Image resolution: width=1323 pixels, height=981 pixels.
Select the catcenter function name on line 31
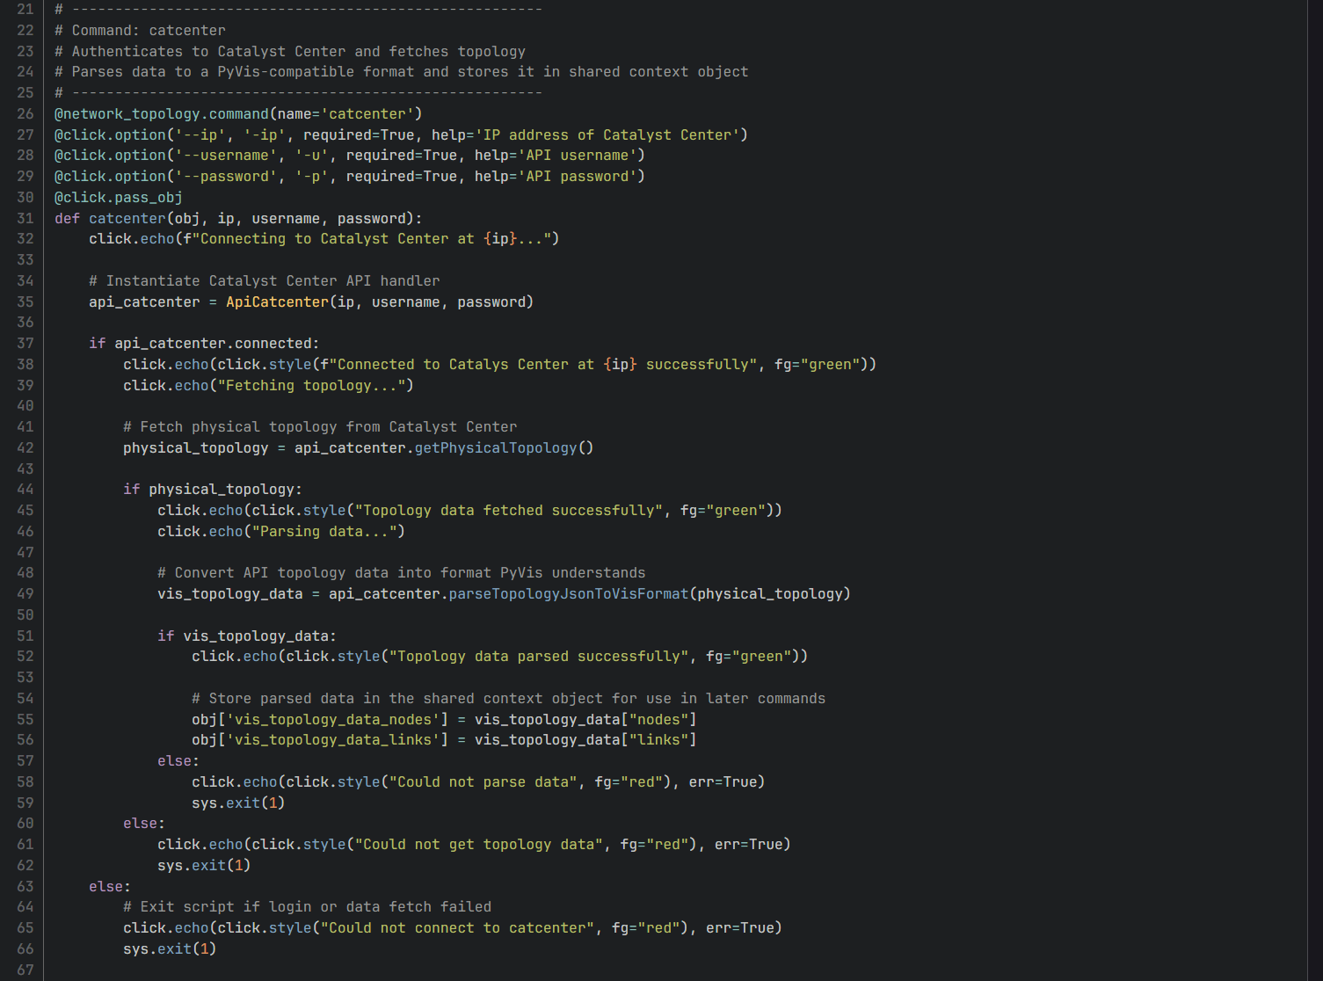(x=127, y=218)
